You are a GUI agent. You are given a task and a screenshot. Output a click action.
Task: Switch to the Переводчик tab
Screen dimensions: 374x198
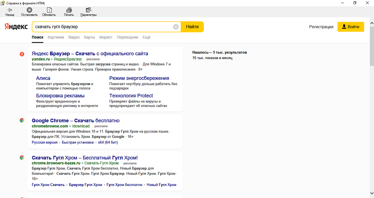(x=127, y=37)
